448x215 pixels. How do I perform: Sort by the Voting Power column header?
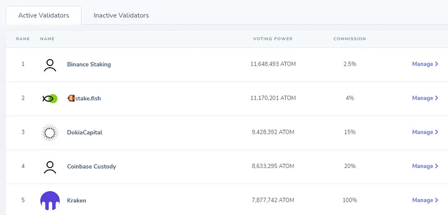(x=273, y=39)
